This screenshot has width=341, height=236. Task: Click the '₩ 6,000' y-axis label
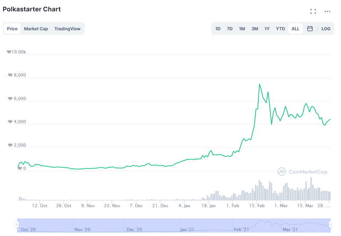[17, 99]
